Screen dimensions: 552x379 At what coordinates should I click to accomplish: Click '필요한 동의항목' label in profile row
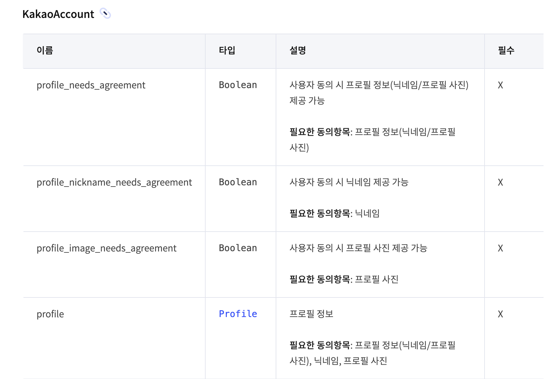coord(320,345)
